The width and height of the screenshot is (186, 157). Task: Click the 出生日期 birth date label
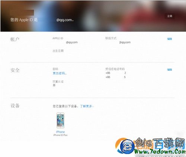click(58, 51)
